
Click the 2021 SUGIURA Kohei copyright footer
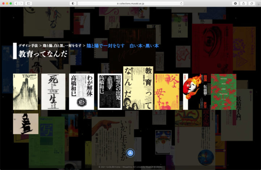click(x=130, y=167)
